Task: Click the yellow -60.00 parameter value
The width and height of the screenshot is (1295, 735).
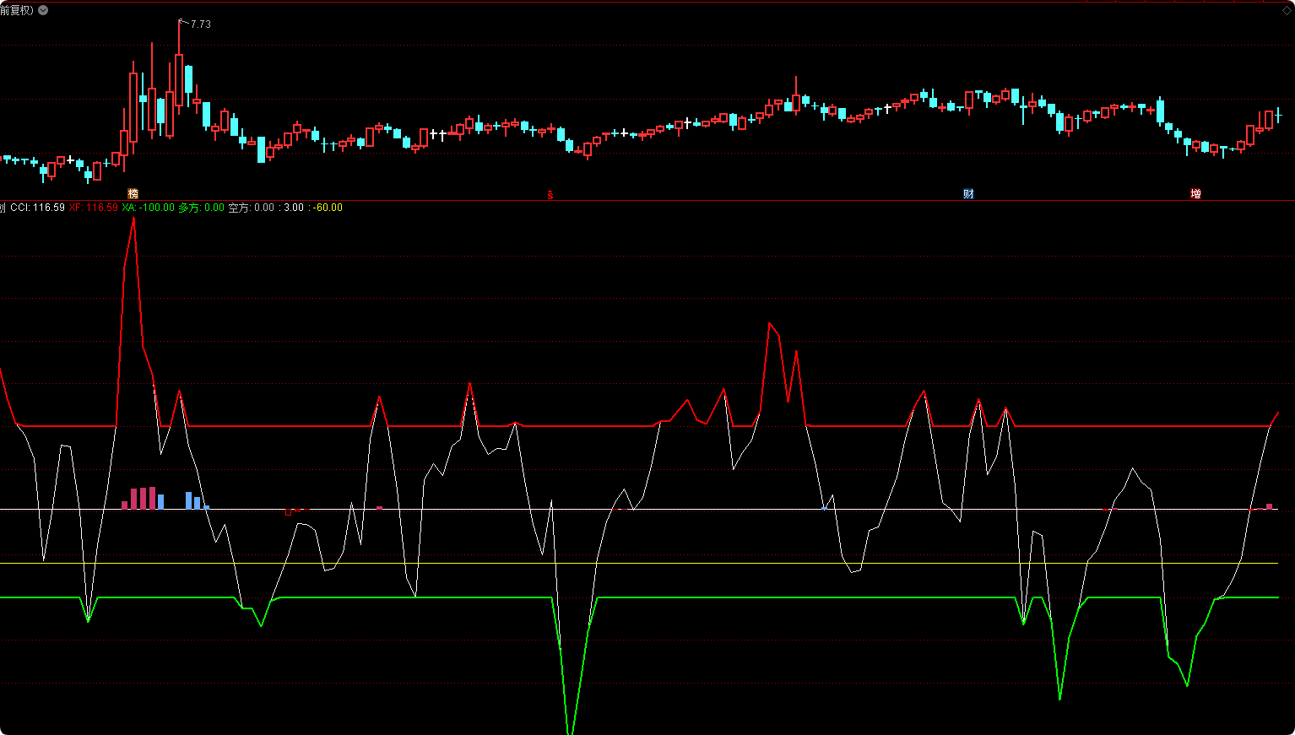Action: pos(328,208)
